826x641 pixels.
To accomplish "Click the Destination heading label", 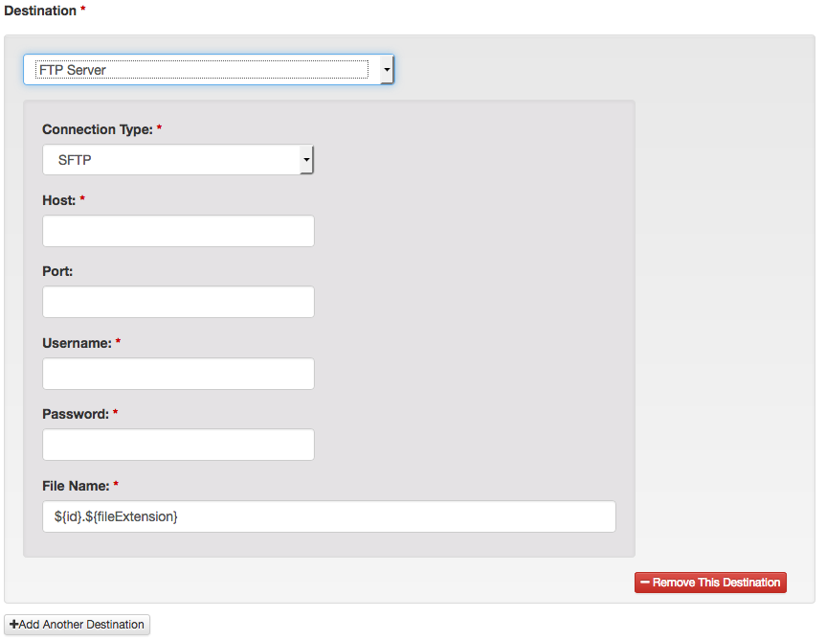I will (x=40, y=11).
